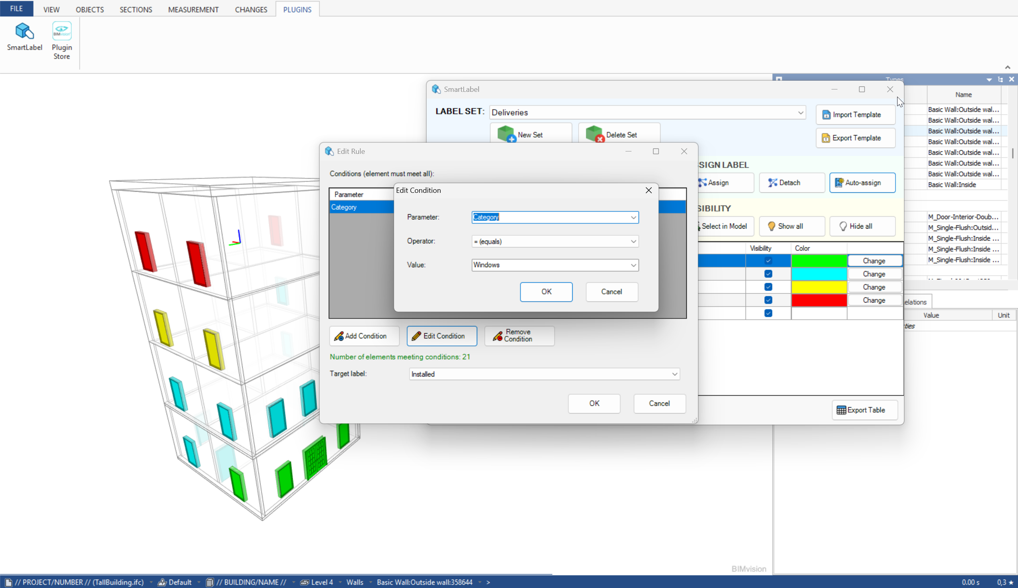
Task: Open the Types panel options dropdown triangle
Action: click(x=989, y=80)
